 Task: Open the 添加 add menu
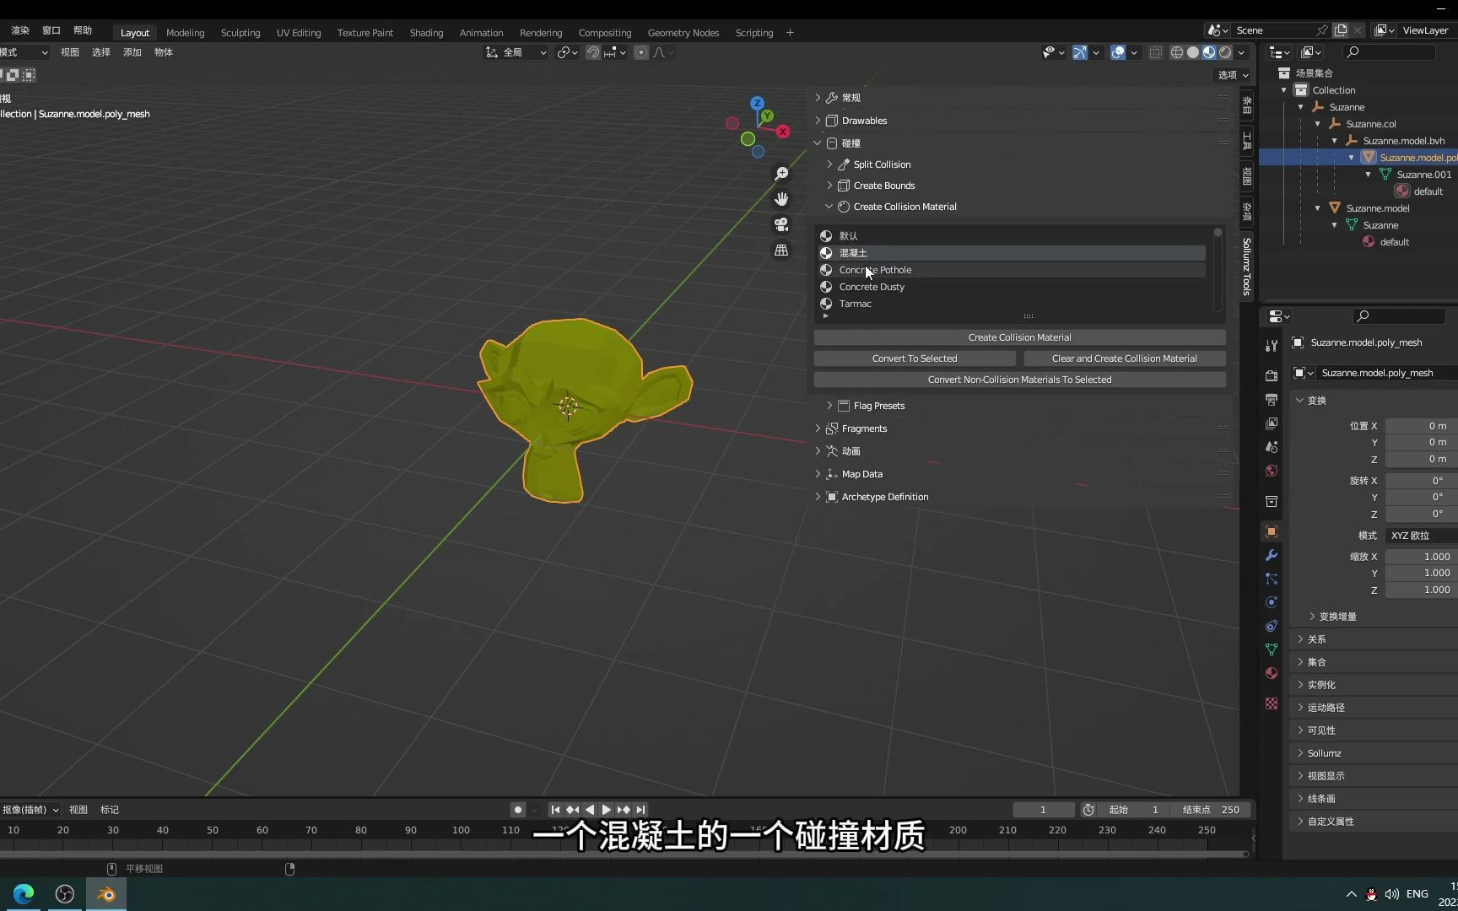pos(132,52)
